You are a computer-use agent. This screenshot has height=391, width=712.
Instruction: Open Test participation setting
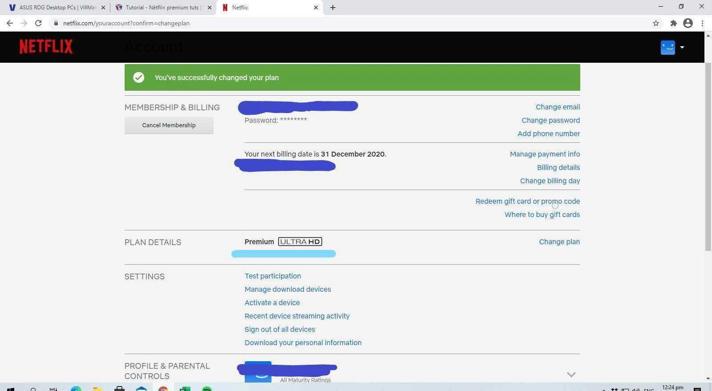(x=273, y=276)
